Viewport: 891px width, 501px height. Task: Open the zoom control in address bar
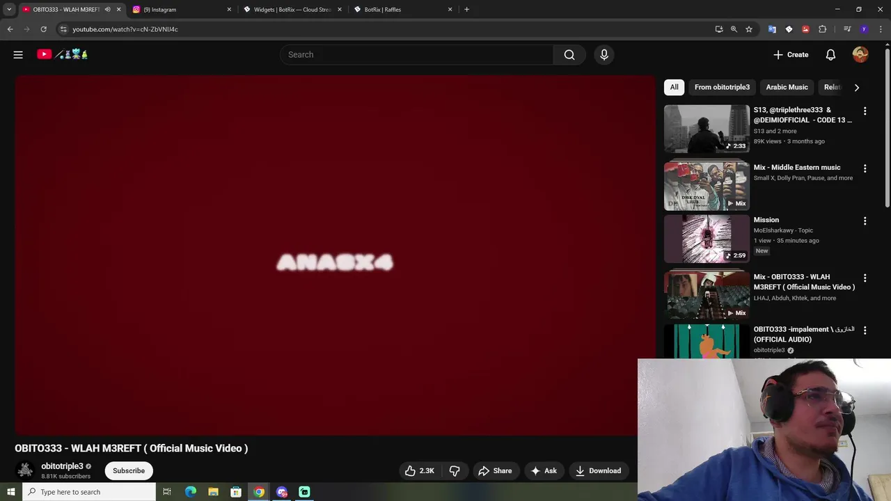coord(734,29)
